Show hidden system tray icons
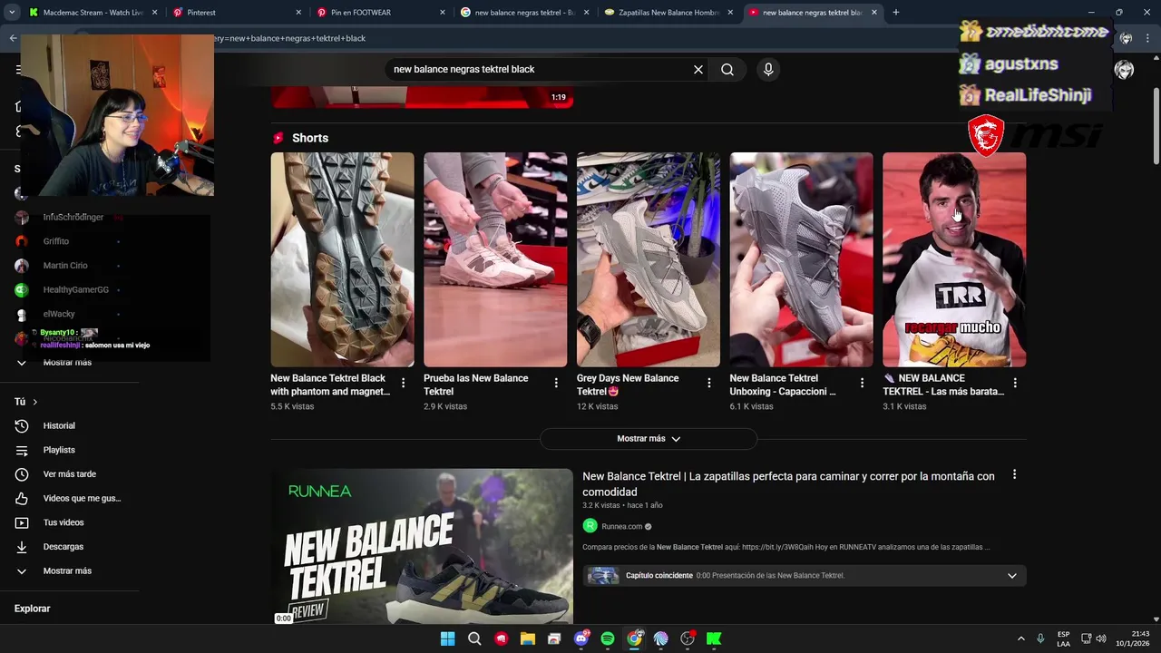Screen dimensions: 1161x653 pos(1020,638)
